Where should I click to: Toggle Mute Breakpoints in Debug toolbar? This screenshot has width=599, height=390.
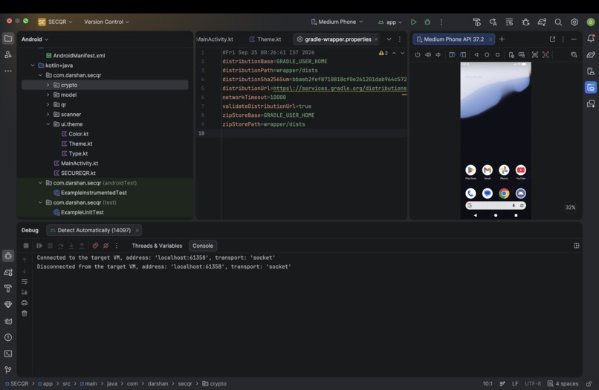coord(106,246)
